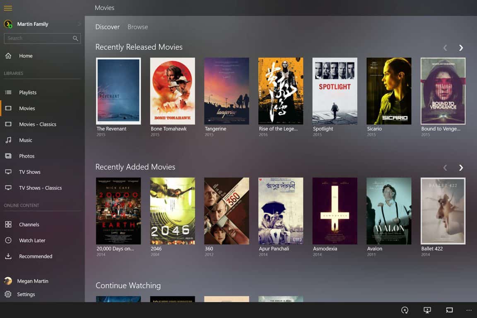This screenshot has height=318, width=477.
Task: Open Ballet 422 movie poster
Action: (443, 211)
